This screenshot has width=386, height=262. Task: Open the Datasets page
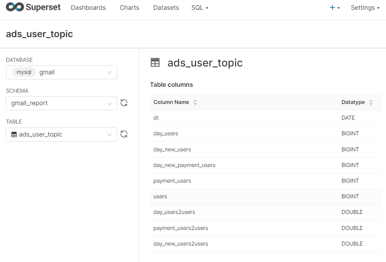(166, 8)
